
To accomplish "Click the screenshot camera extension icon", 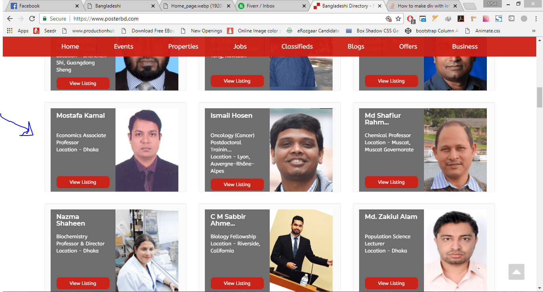I will (423, 19).
